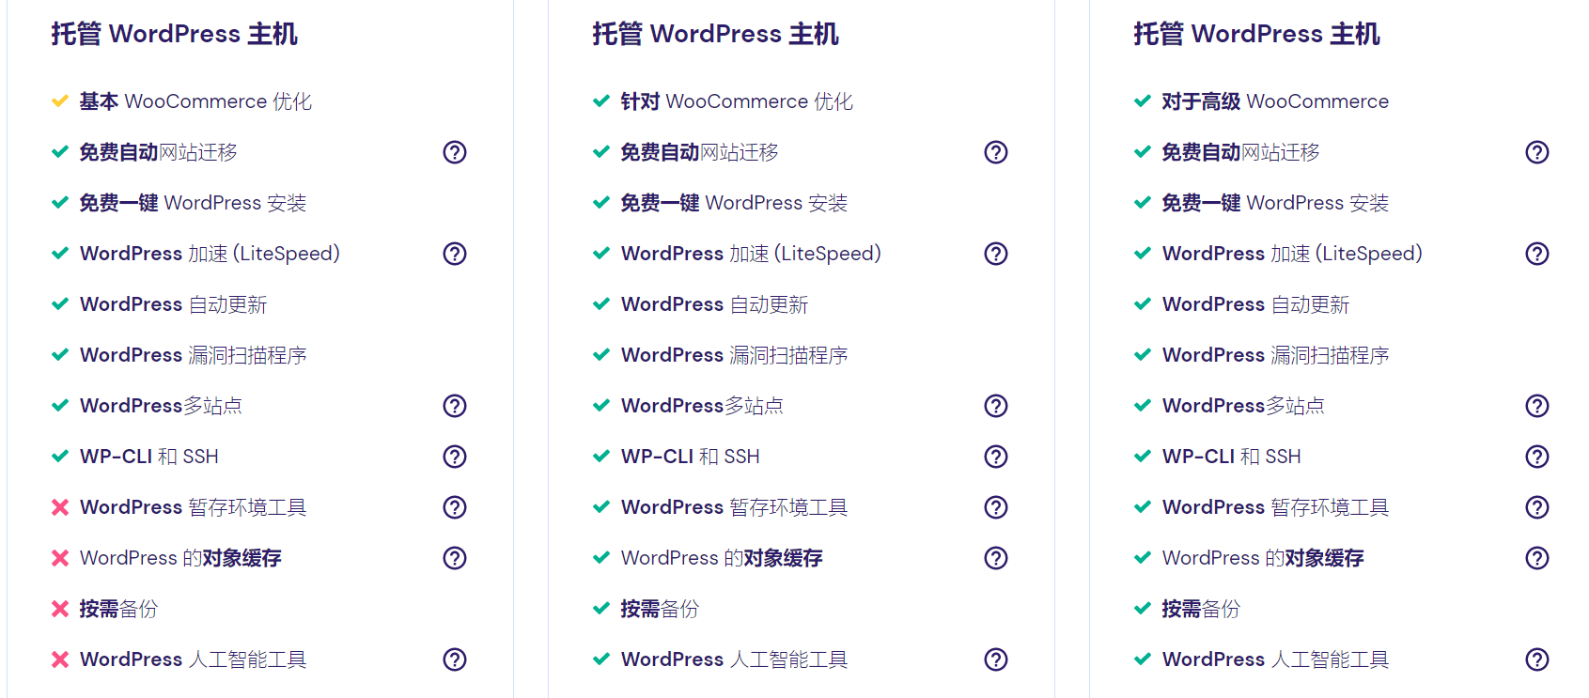Open 对象缓存 help icon in the right column
This screenshot has height=698, width=1589.
tap(1537, 558)
